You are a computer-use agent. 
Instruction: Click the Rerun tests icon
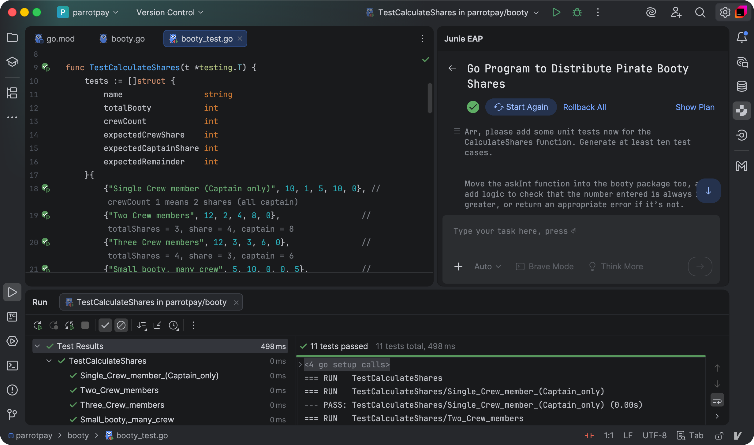(38, 325)
